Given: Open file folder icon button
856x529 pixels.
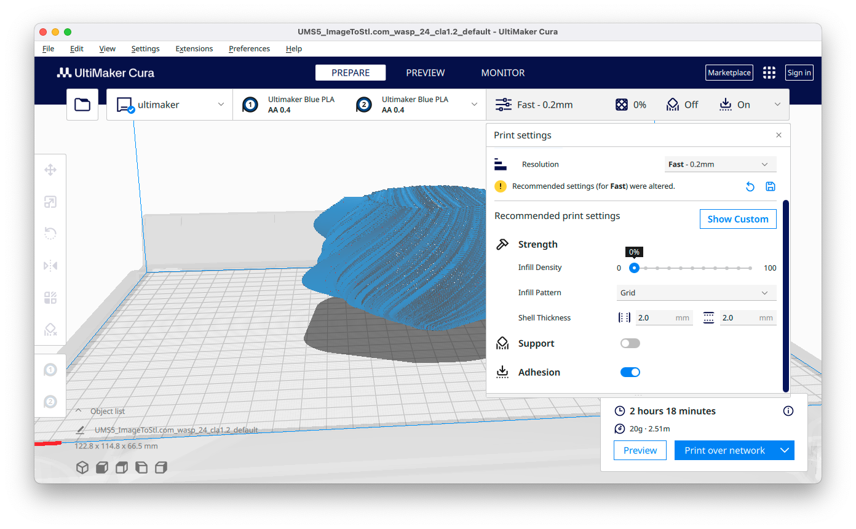Looking at the screenshot, I should tap(82, 105).
